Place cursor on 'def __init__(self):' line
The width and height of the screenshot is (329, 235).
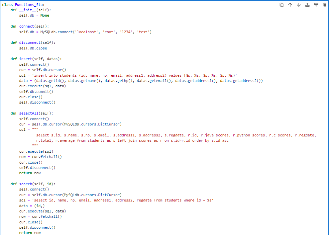[31, 10]
